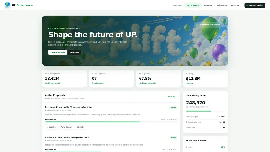This screenshot has height=152, width=270.
Task: Vote Against the Treasury Allocation proposal
Action: coord(67,127)
